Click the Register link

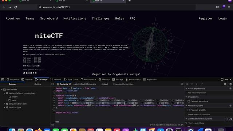[205, 19]
